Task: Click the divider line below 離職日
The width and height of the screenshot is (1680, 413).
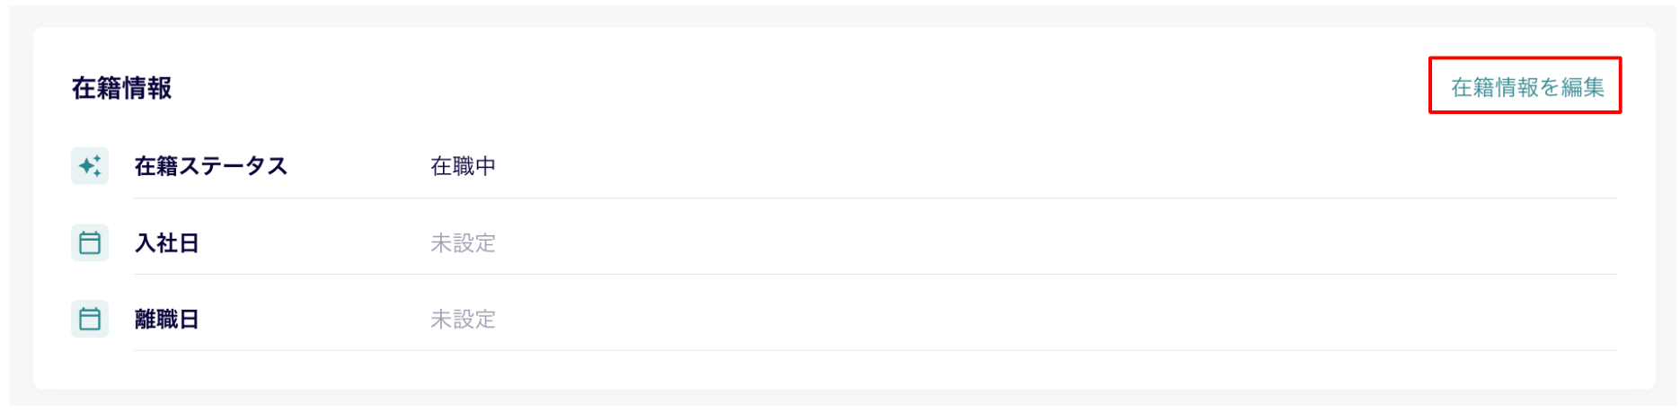Action: 876,350
